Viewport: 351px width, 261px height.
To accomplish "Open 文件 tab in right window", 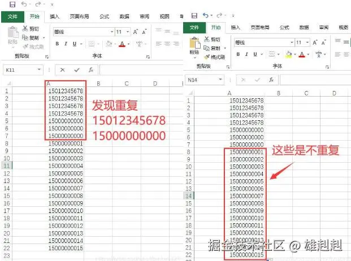I will tap(194, 28).
